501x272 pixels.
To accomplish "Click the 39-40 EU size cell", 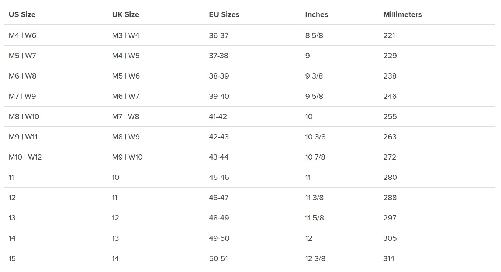I will point(219,97).
